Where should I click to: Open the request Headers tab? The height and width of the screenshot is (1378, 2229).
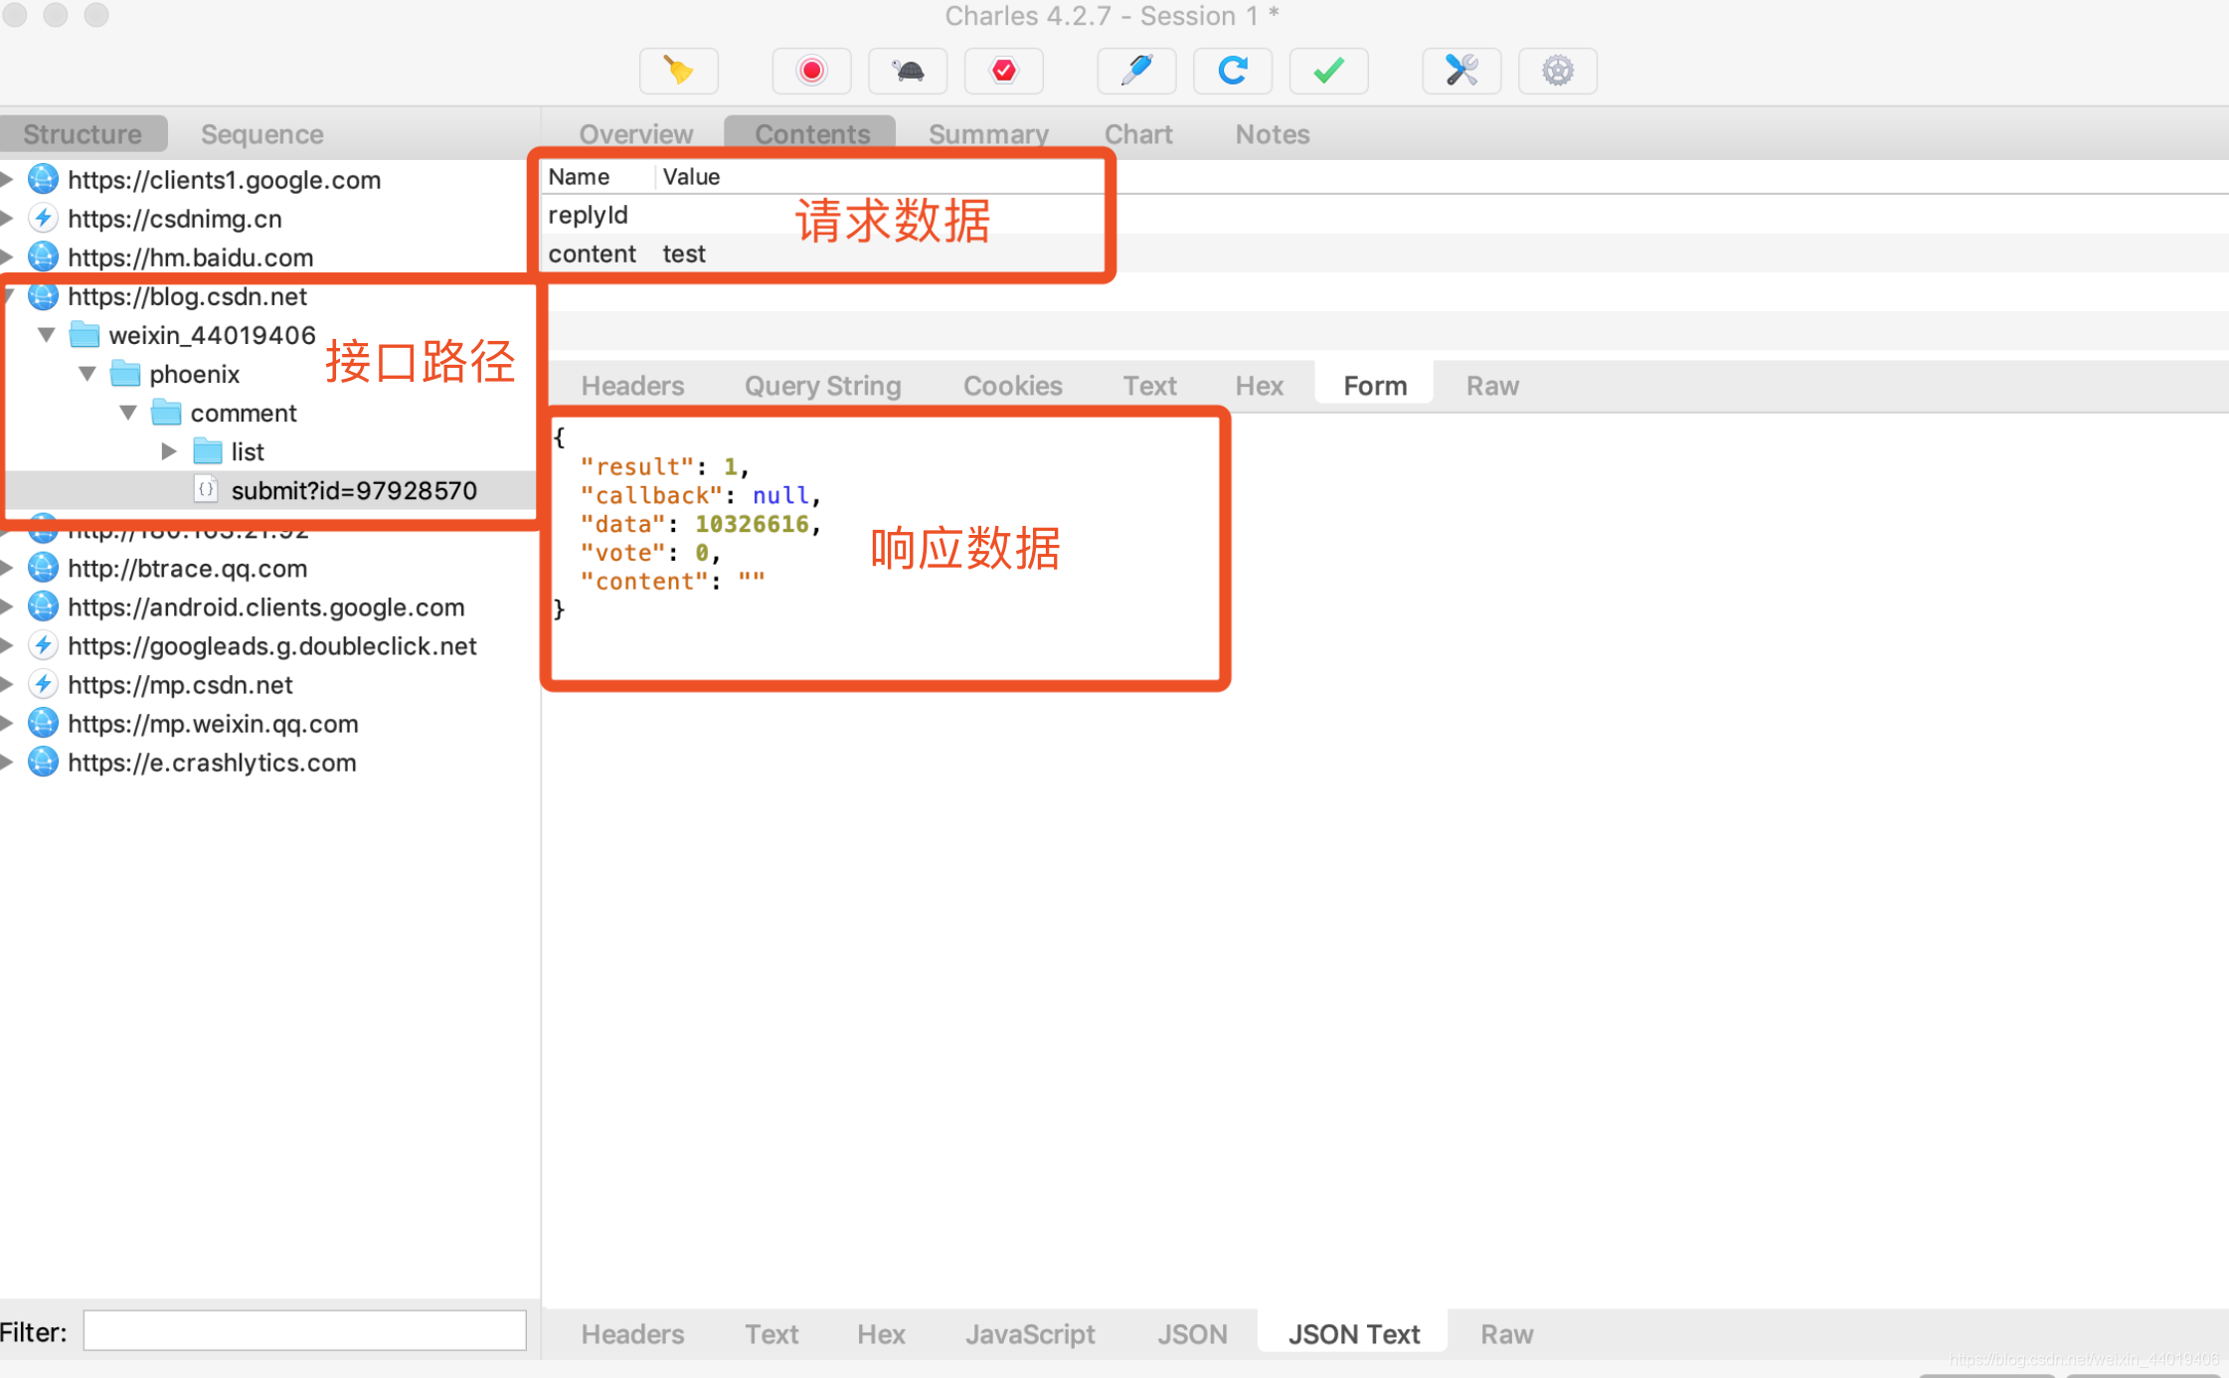coord(632,386)
